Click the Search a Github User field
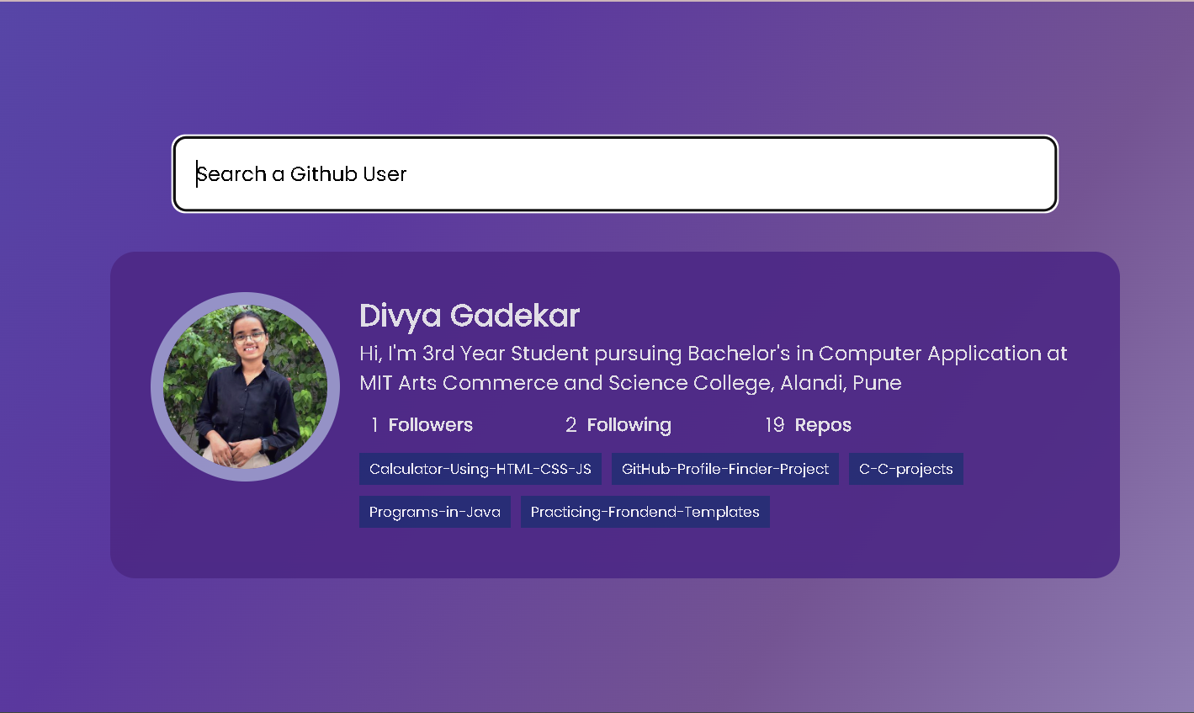The height and width of the screenshot is (713, 1194). 614,174
